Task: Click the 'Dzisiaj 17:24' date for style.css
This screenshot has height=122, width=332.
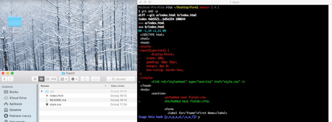Action: point(119,104)
